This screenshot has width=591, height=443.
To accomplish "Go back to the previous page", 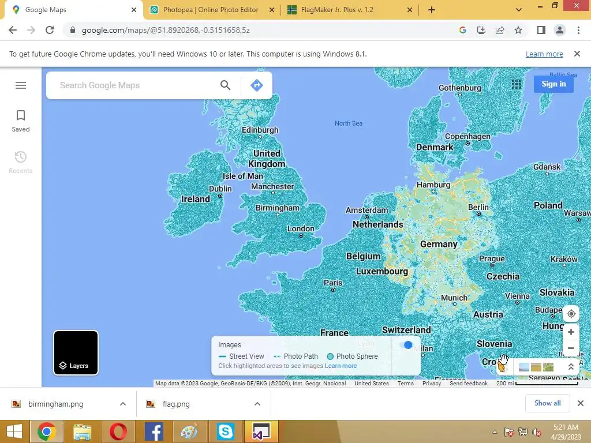I will click(13, 30).
